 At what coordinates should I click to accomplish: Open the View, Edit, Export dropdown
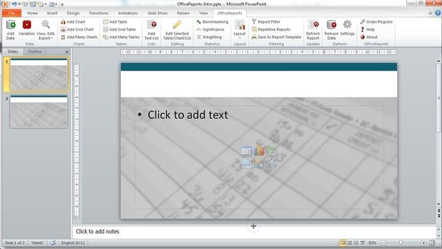point(46,30)
